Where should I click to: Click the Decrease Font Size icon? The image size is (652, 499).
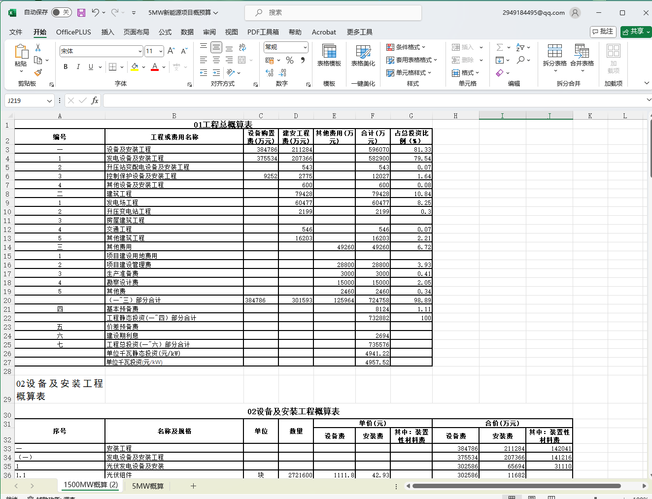(x=184, y=51)
